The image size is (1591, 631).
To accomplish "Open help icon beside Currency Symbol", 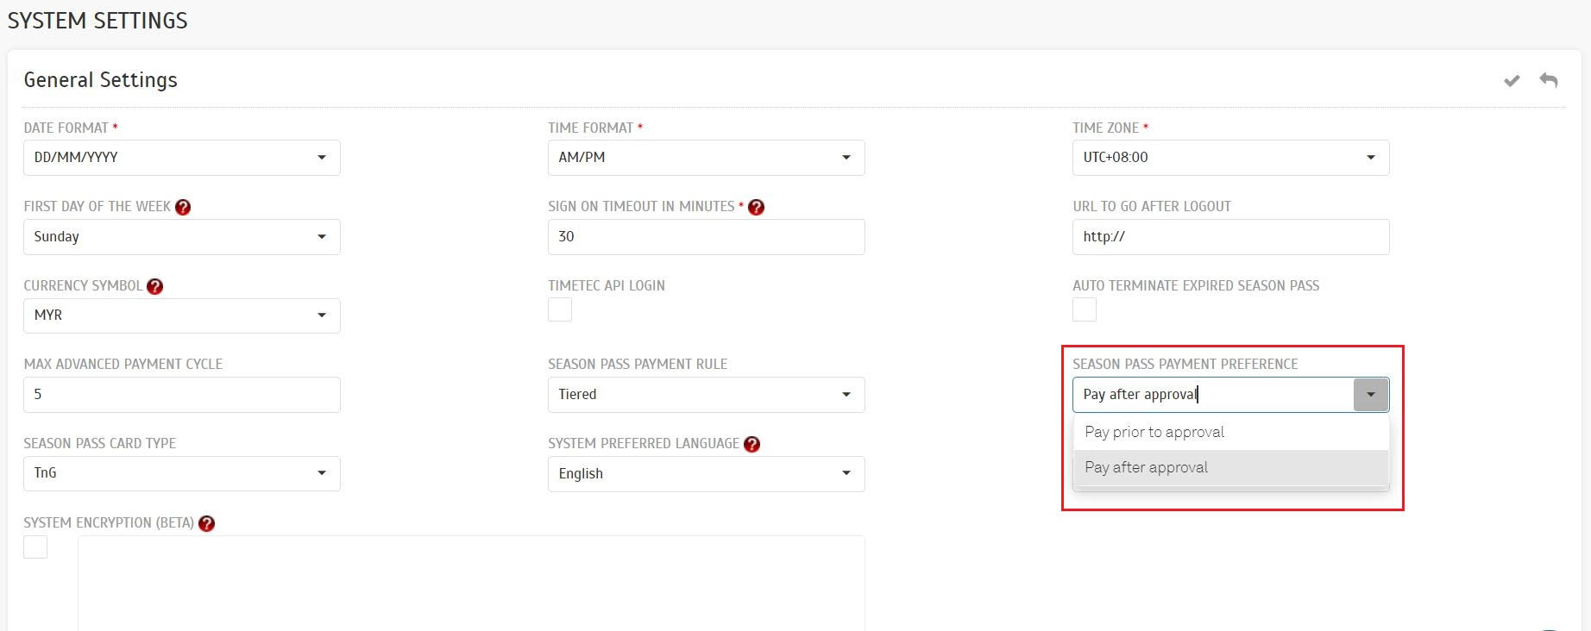I will click(x=155, y=286).
